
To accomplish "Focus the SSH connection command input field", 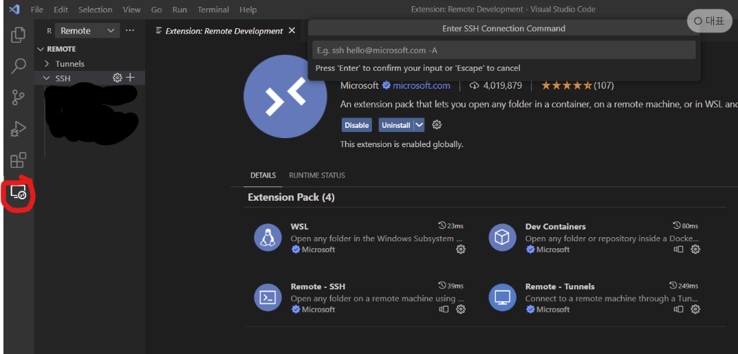I will point(503,50).
